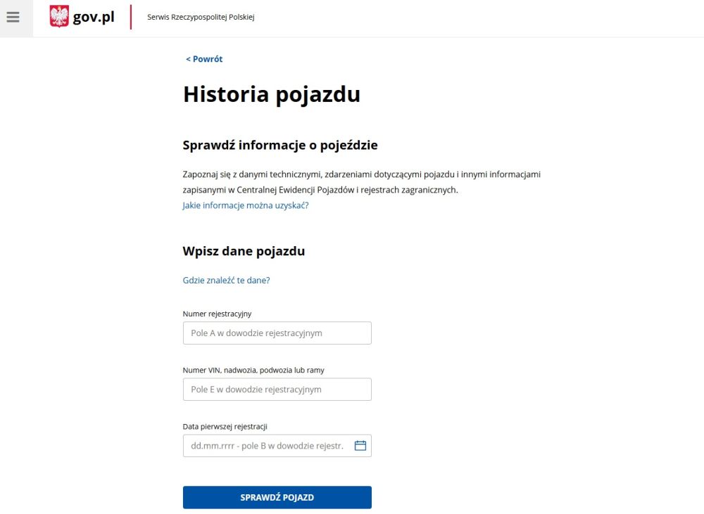Focus the Data pierwszej rejestracji field

pos(268,445)
